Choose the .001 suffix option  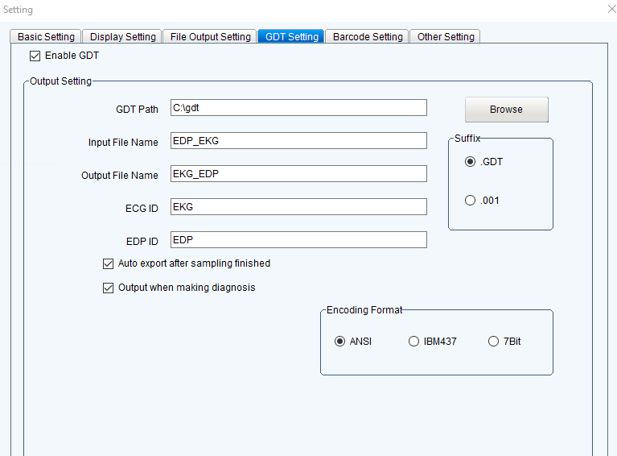click(471, 201)
